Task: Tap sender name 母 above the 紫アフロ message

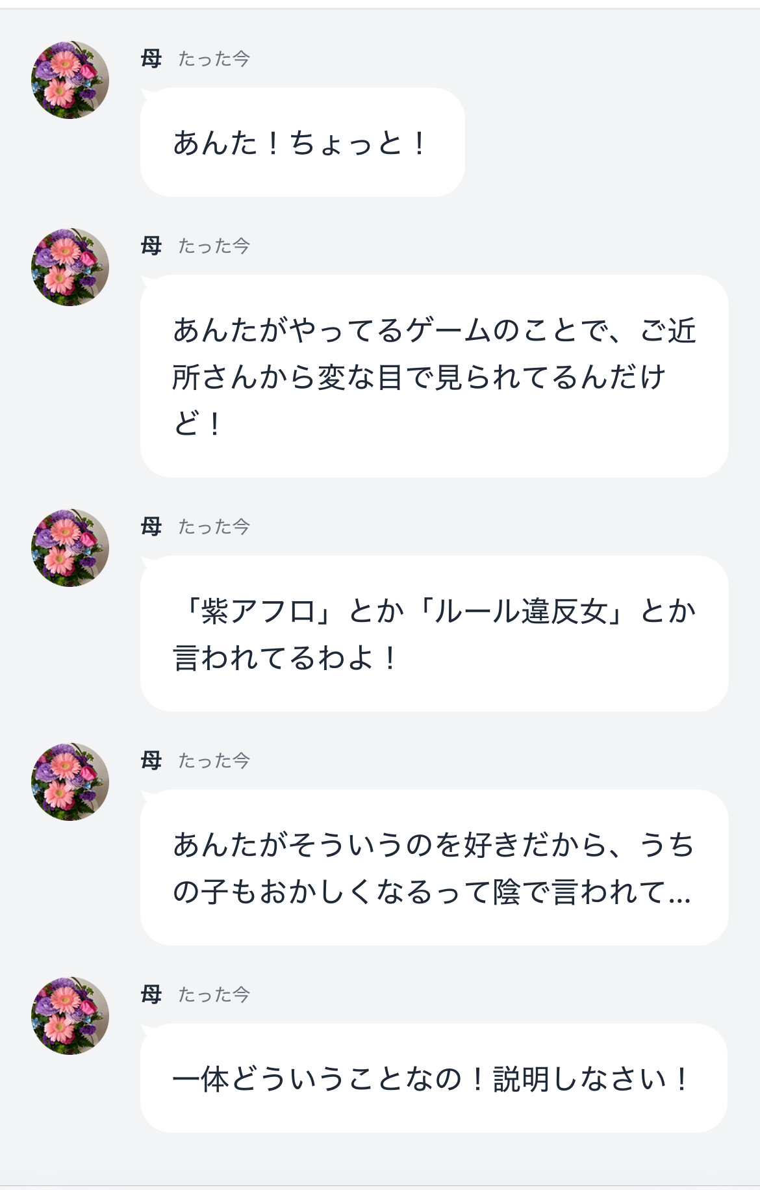Action: [151, 527]
